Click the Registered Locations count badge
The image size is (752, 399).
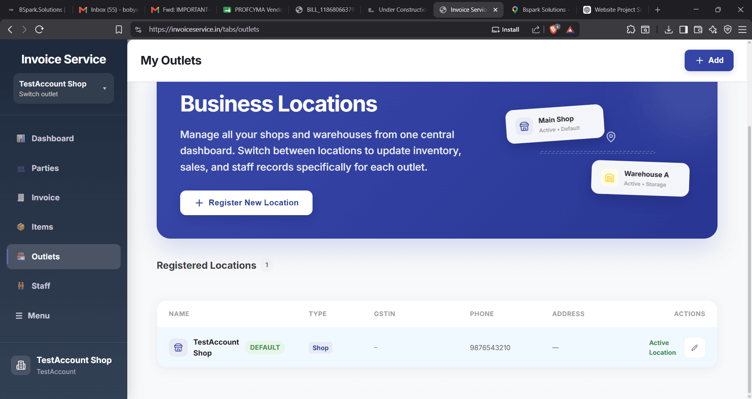pyautogui.click(x=267, y=265)
